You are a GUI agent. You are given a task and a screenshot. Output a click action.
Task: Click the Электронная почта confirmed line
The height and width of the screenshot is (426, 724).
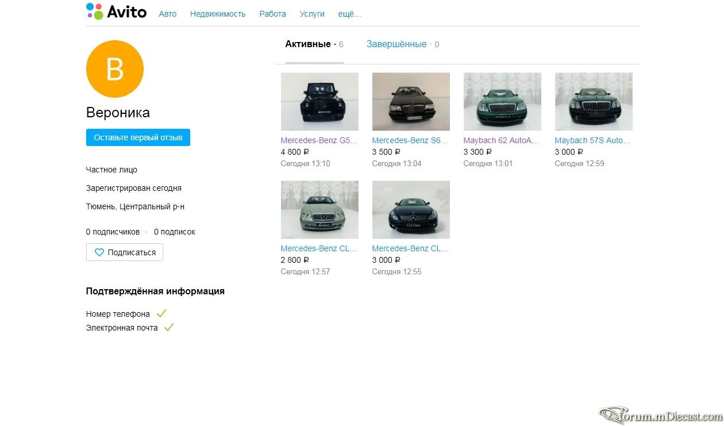click(x=130, y=328)
